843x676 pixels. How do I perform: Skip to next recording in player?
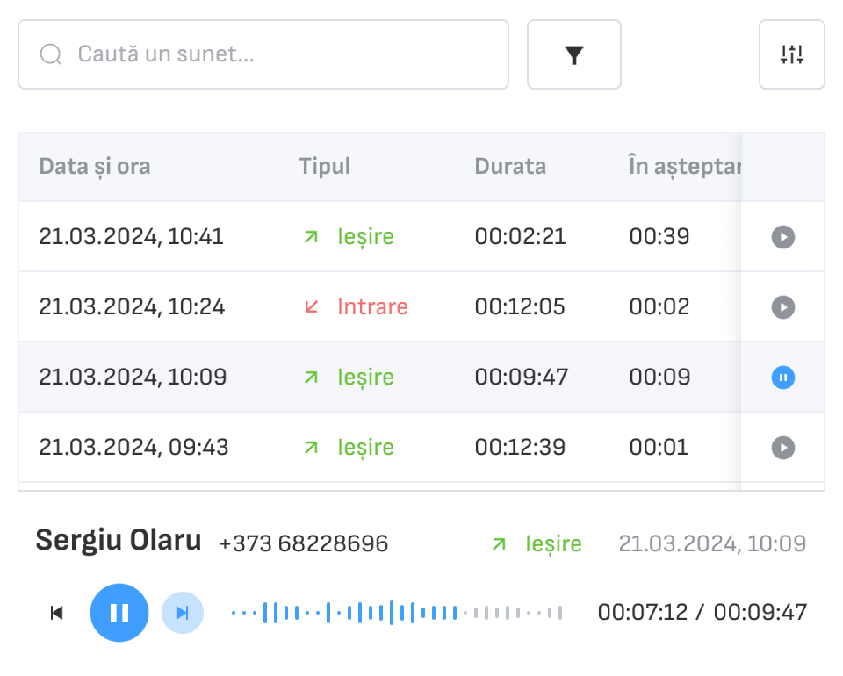point(183,613)
